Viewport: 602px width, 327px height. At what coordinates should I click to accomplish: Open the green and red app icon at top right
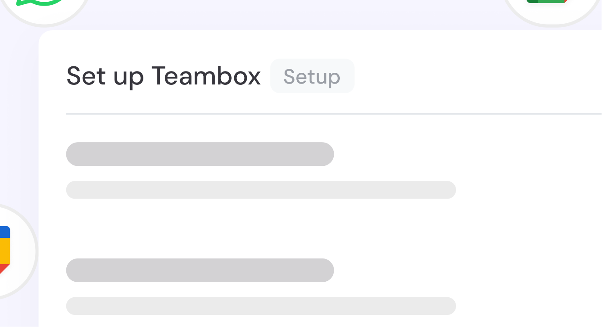tap(546, 2)
